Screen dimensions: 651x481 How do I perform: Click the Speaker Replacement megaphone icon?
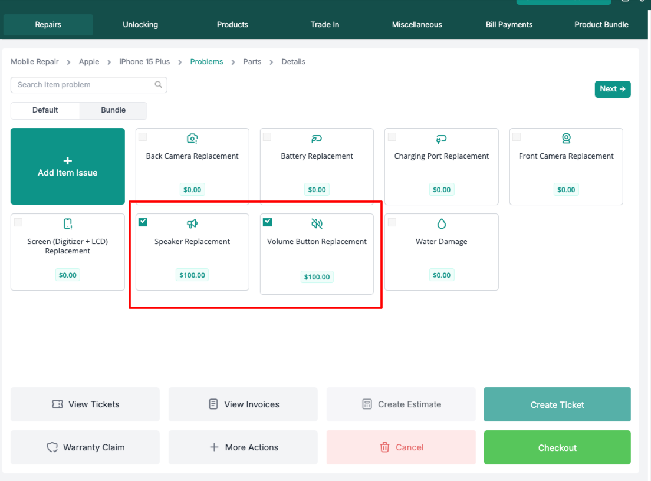tap(192, 223)
